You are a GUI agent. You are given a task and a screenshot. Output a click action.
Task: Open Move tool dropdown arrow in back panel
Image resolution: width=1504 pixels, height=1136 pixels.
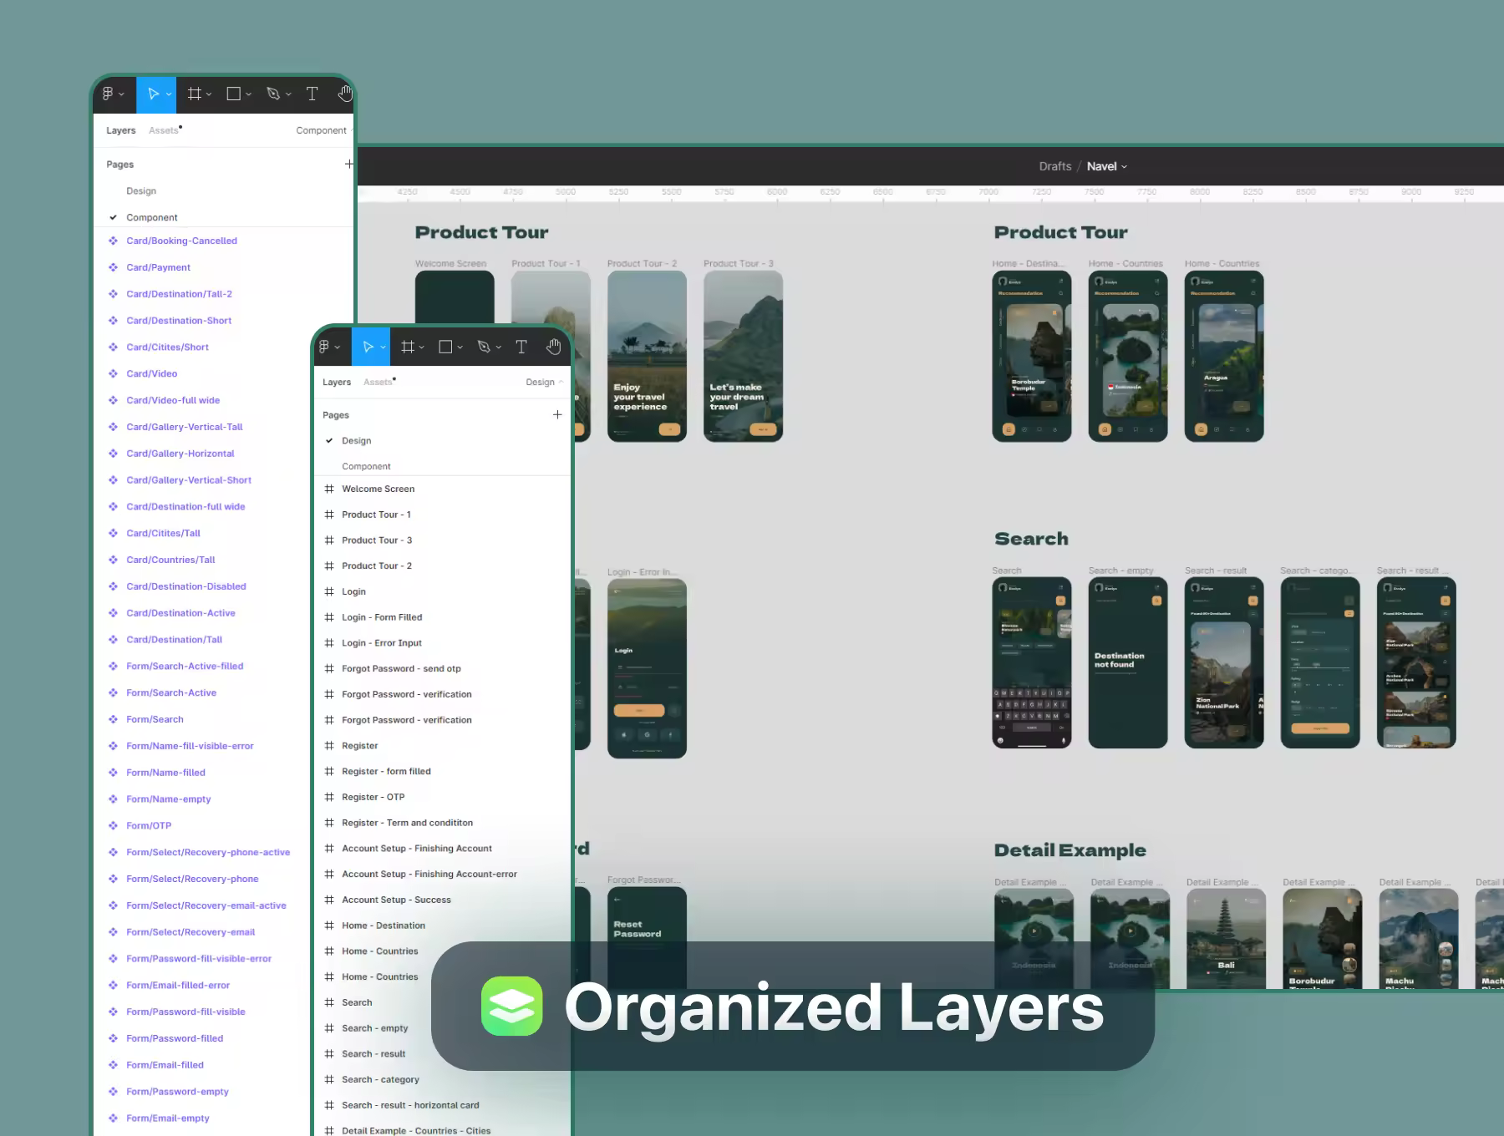coord(169,95)
